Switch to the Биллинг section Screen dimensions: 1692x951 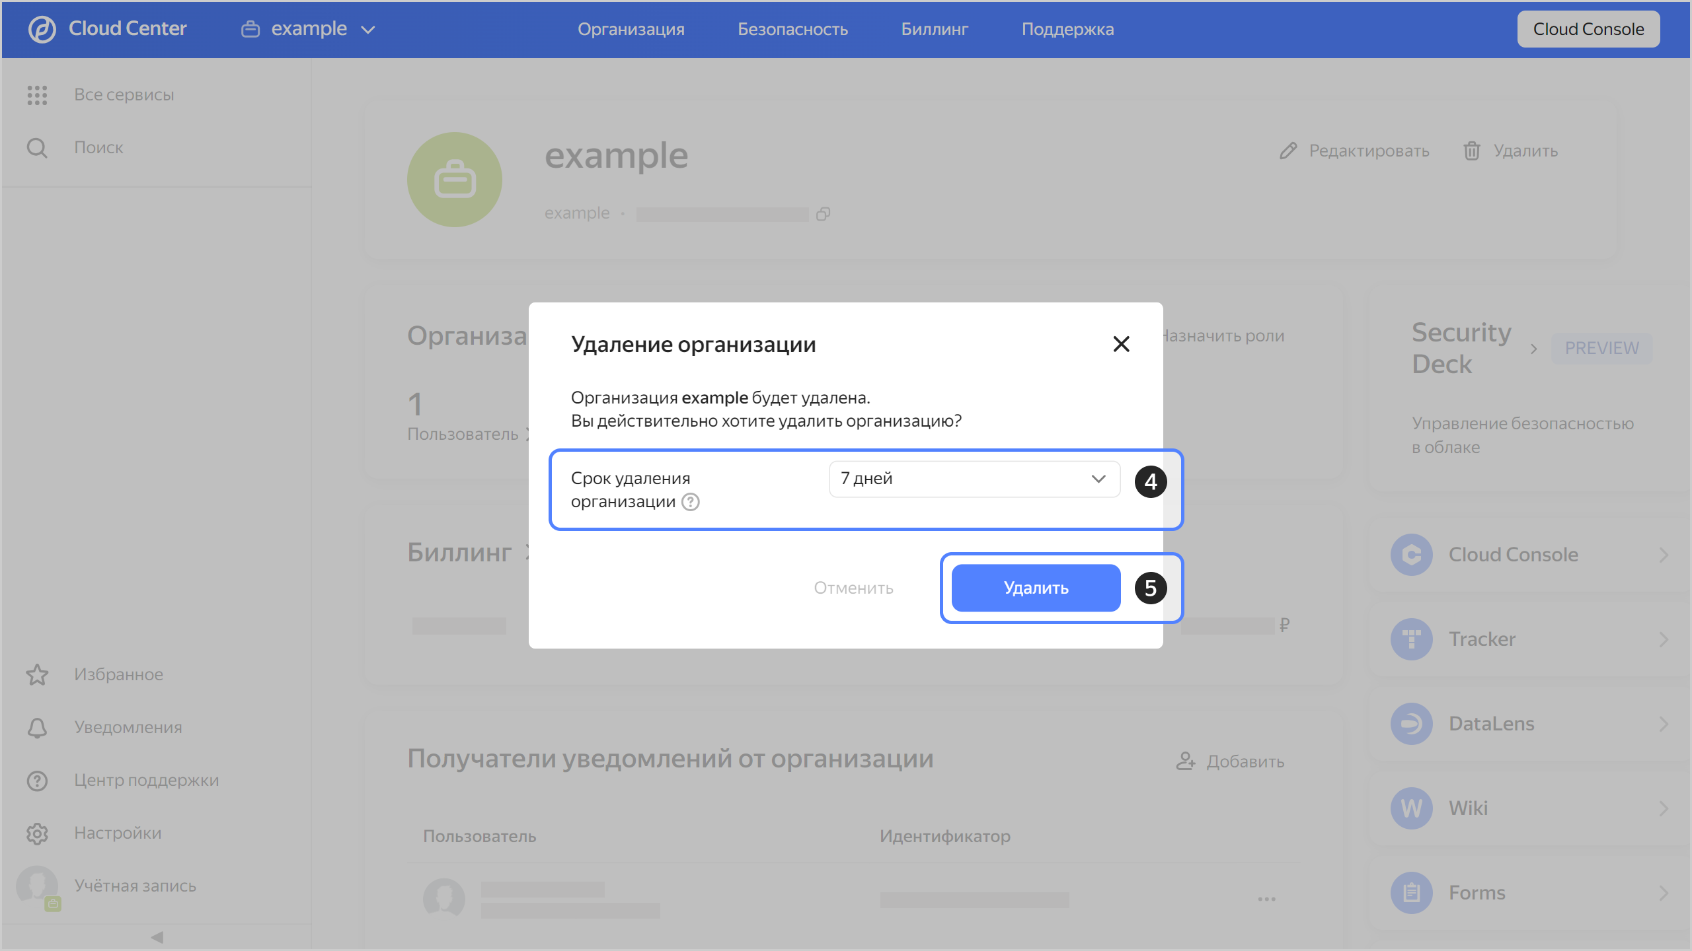pyautogui.click(x=934, y=28)
